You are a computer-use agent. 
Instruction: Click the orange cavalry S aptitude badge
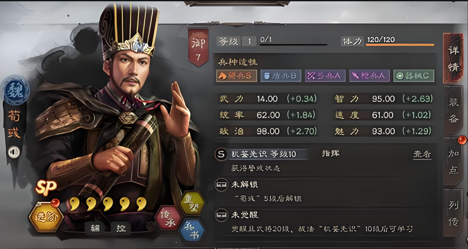click(236, 76)
